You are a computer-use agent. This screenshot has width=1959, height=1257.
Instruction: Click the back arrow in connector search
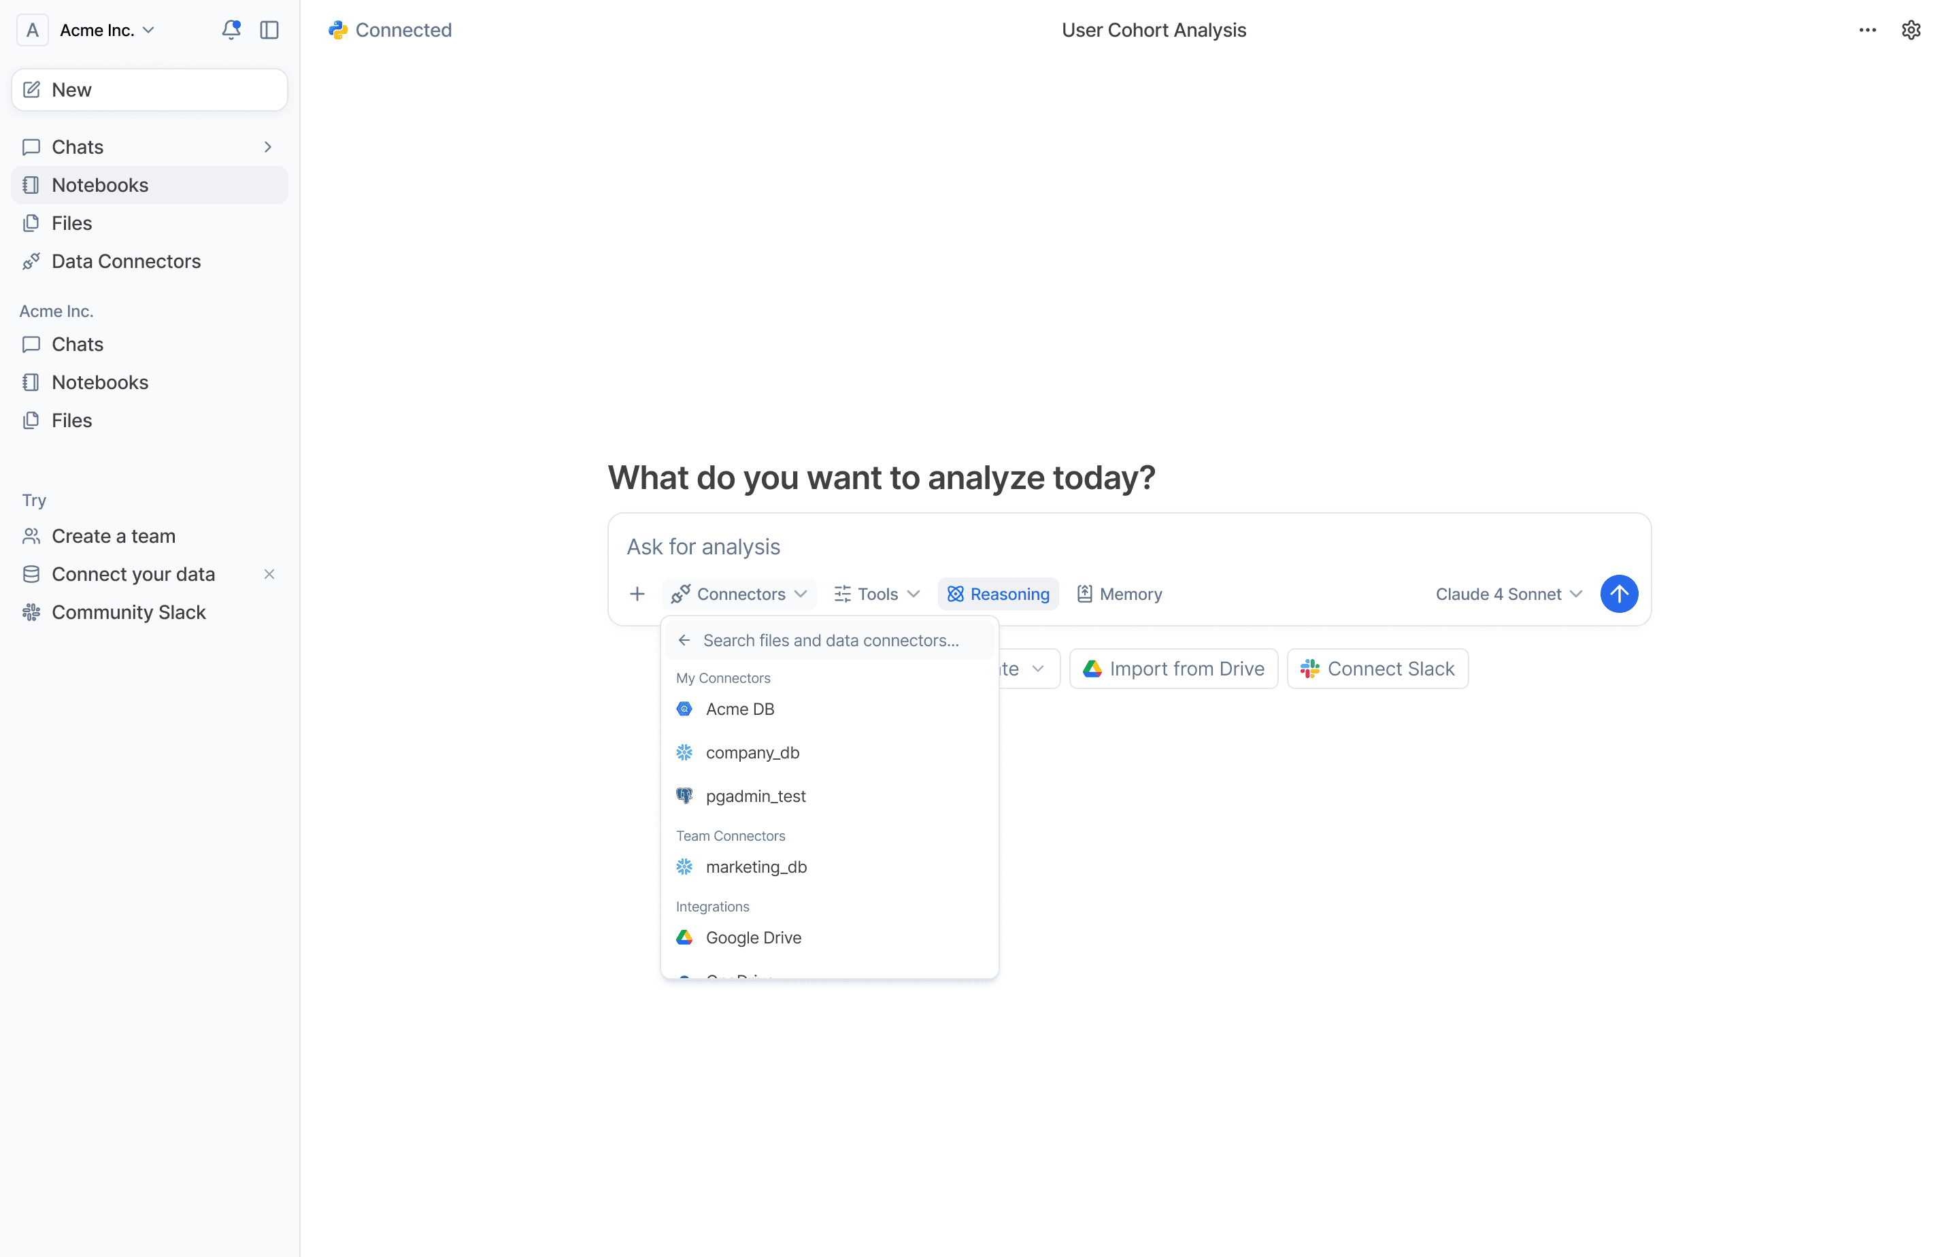click(684, 641)
